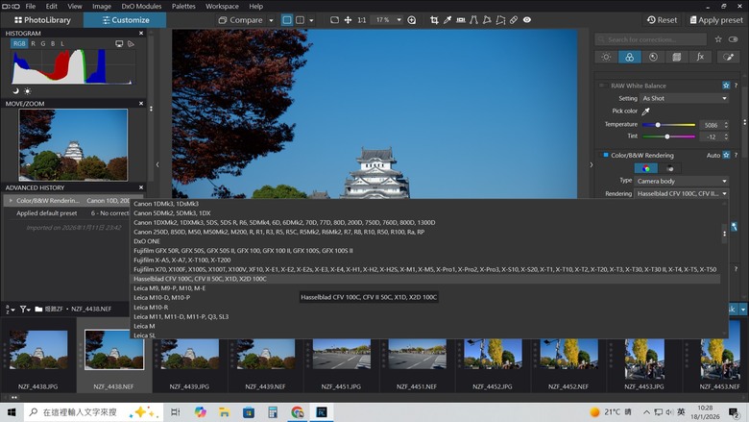Toggle the Color/B&W Rendering enable checkbox
Screen dimensions: 749x422
click(x=606, y=156)
